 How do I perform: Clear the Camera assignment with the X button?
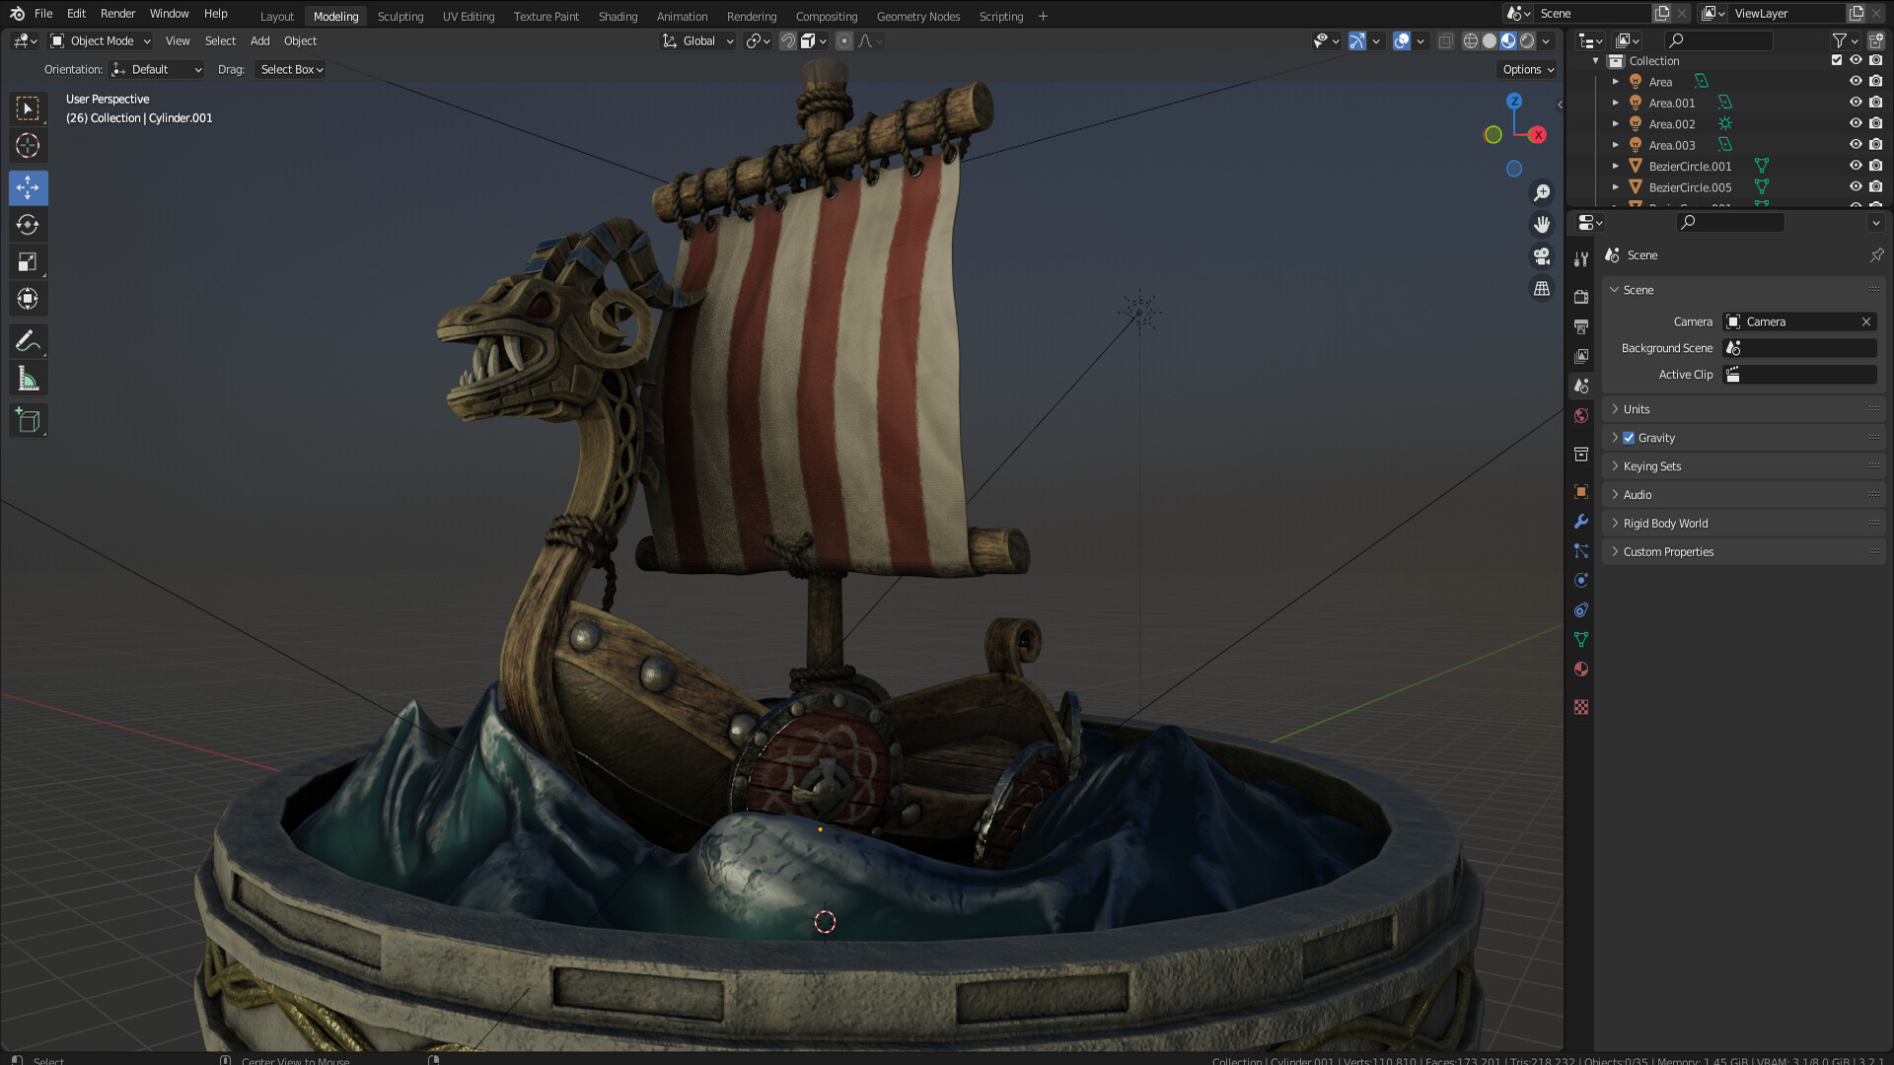point(1866,321)
